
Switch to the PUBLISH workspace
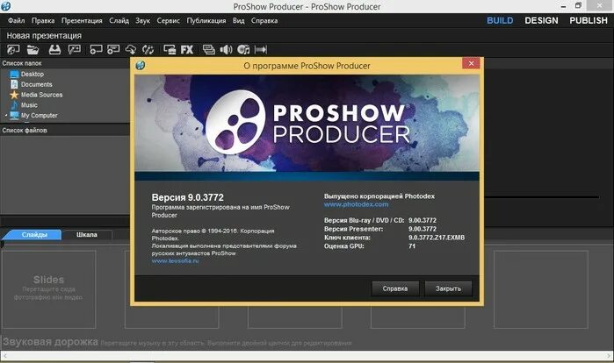click(x=589, y=21)
